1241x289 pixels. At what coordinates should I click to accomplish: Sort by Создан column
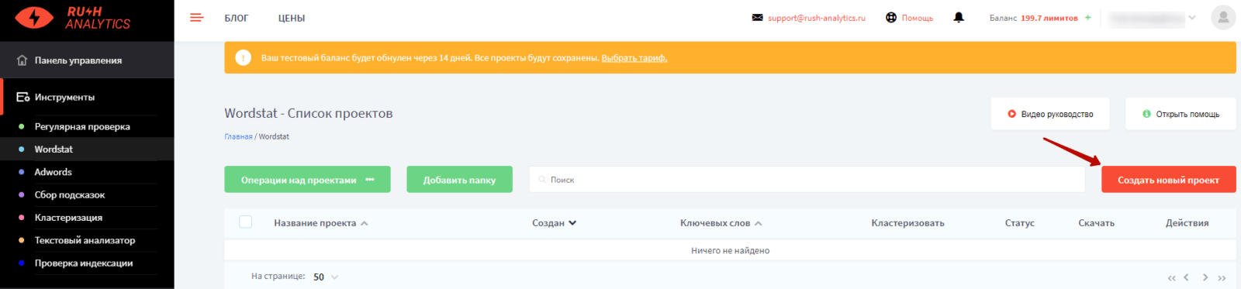554,223
